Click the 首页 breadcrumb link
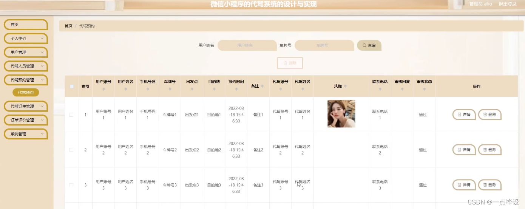The image size is (525, 209). click(x=68, y=26)
